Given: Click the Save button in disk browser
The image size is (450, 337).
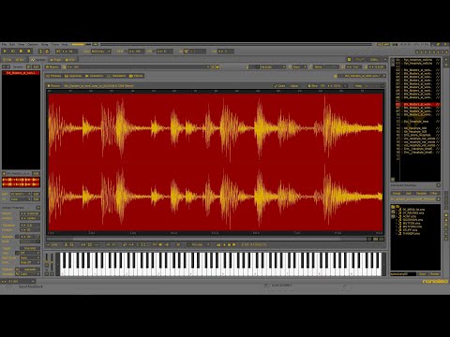Looking at the screenshot, I should point(422,274).
